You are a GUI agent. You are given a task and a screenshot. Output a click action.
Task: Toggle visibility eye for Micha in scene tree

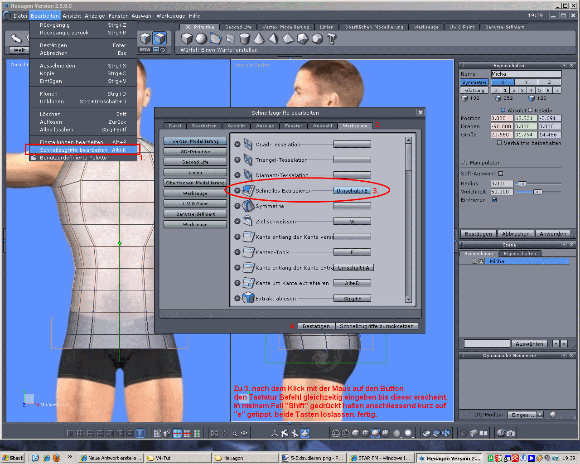pos(481,261)
